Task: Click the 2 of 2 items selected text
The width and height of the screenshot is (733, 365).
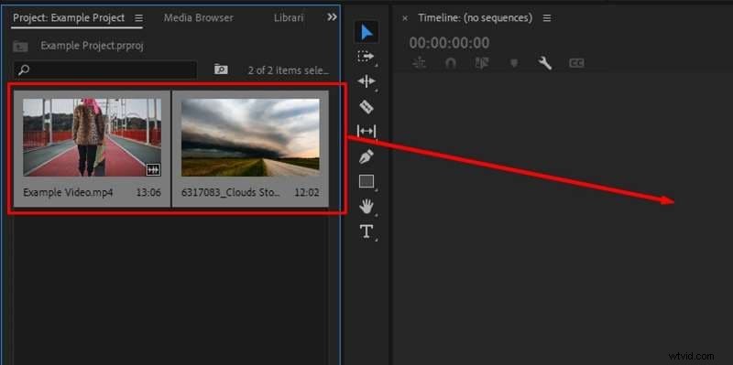Action: (x=289, y=70)
